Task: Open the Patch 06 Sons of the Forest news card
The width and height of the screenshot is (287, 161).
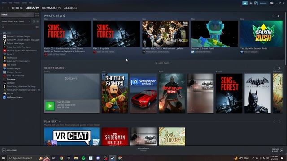Action: [x=67, y=34]
